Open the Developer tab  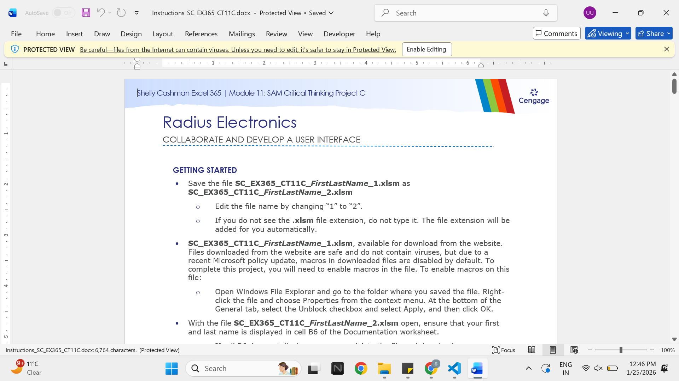[x=339, y=34]
